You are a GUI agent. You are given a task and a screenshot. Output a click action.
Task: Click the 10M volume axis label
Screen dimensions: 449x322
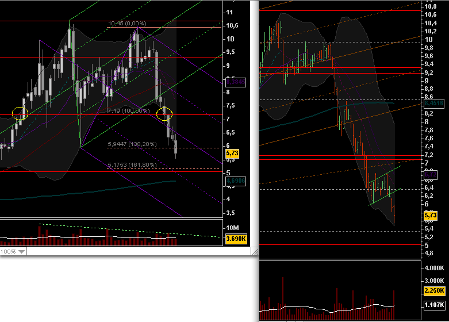232,228
